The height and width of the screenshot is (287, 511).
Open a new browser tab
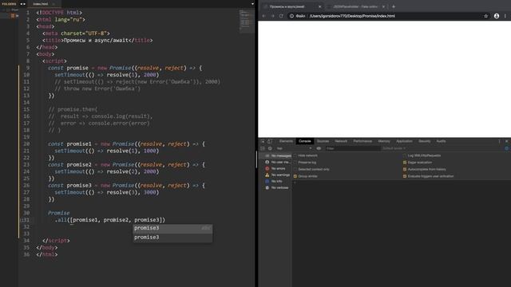click(x=394, y=6)
